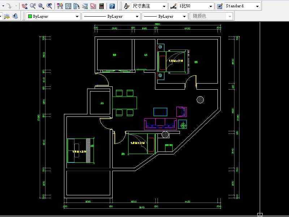Click the Help question mark icon

pos(112,6)
